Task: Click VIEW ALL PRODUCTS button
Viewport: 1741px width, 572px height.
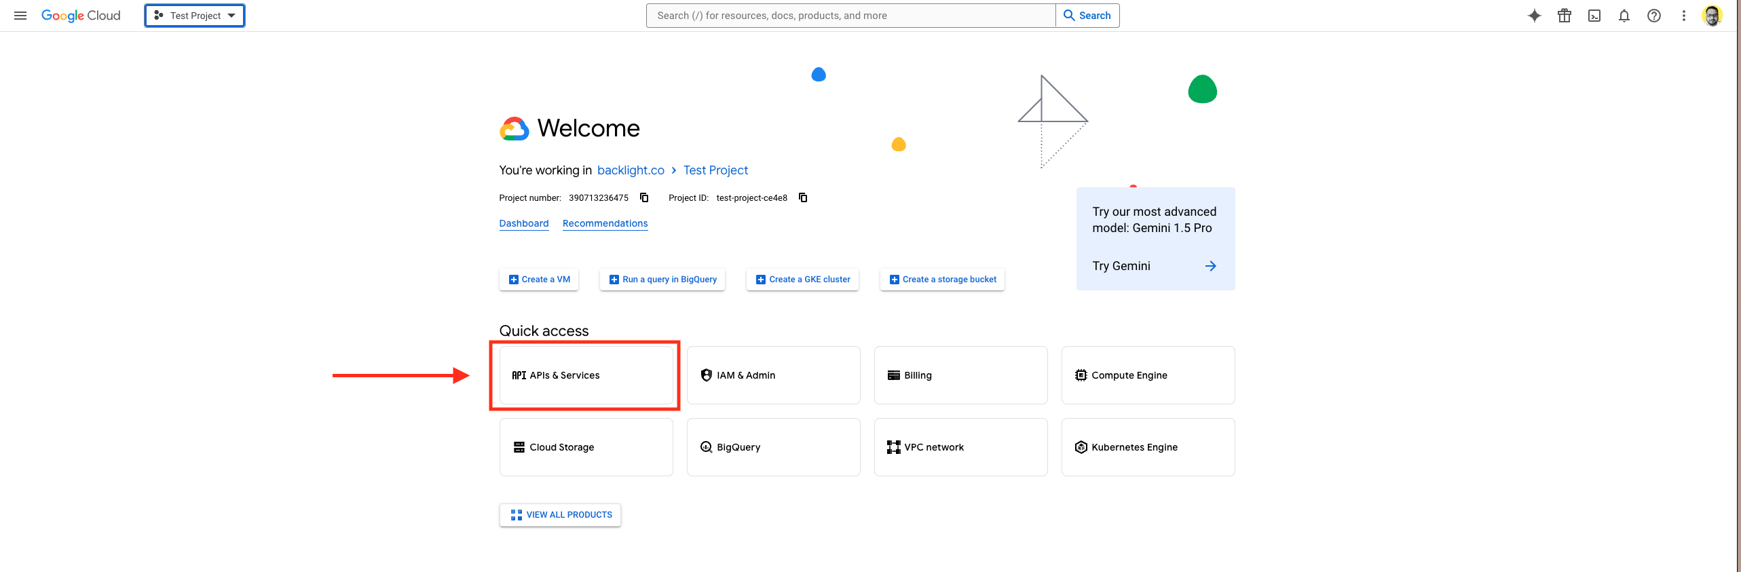Action: (561, 515)
